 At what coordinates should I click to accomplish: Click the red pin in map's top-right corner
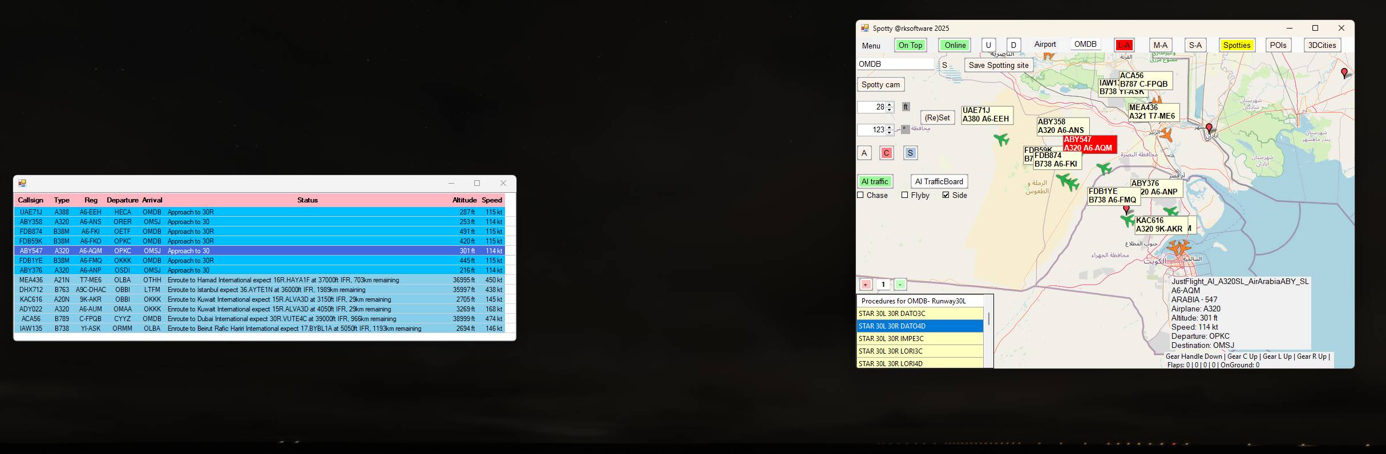coord(1344,73)
